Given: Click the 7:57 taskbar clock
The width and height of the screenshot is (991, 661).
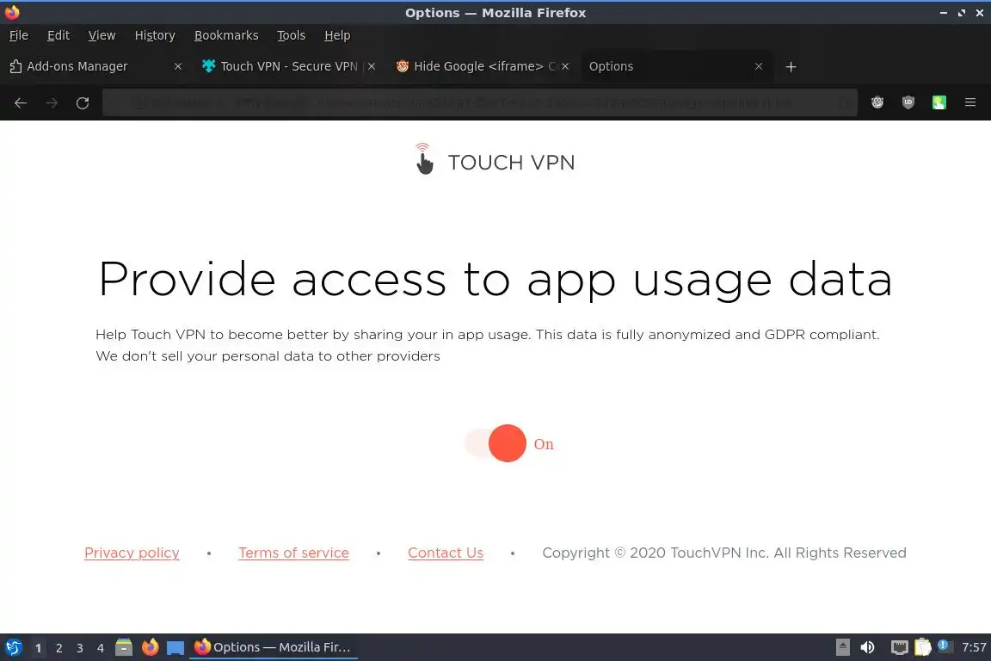Looking at the screenshot, I should (974, 647).
